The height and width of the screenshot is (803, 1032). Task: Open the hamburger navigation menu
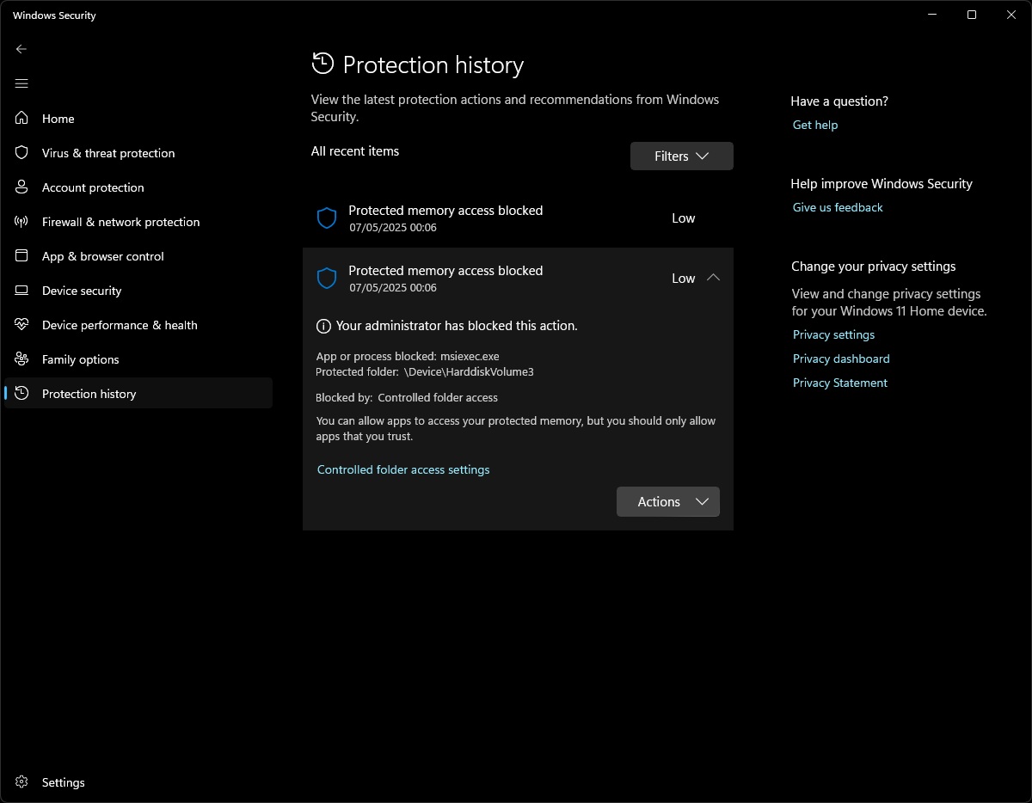click(x=21, y=83)
